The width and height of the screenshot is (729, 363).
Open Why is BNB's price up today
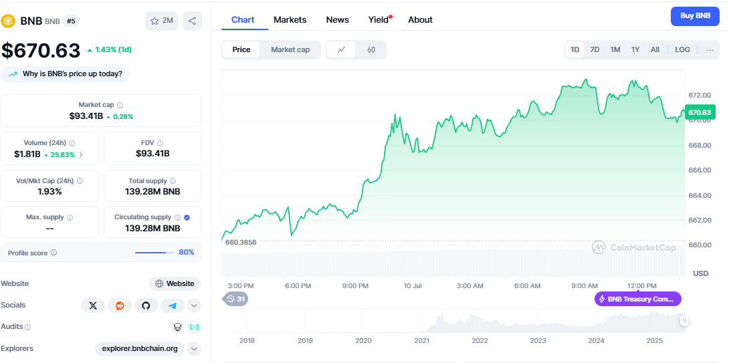coord(65,74)
